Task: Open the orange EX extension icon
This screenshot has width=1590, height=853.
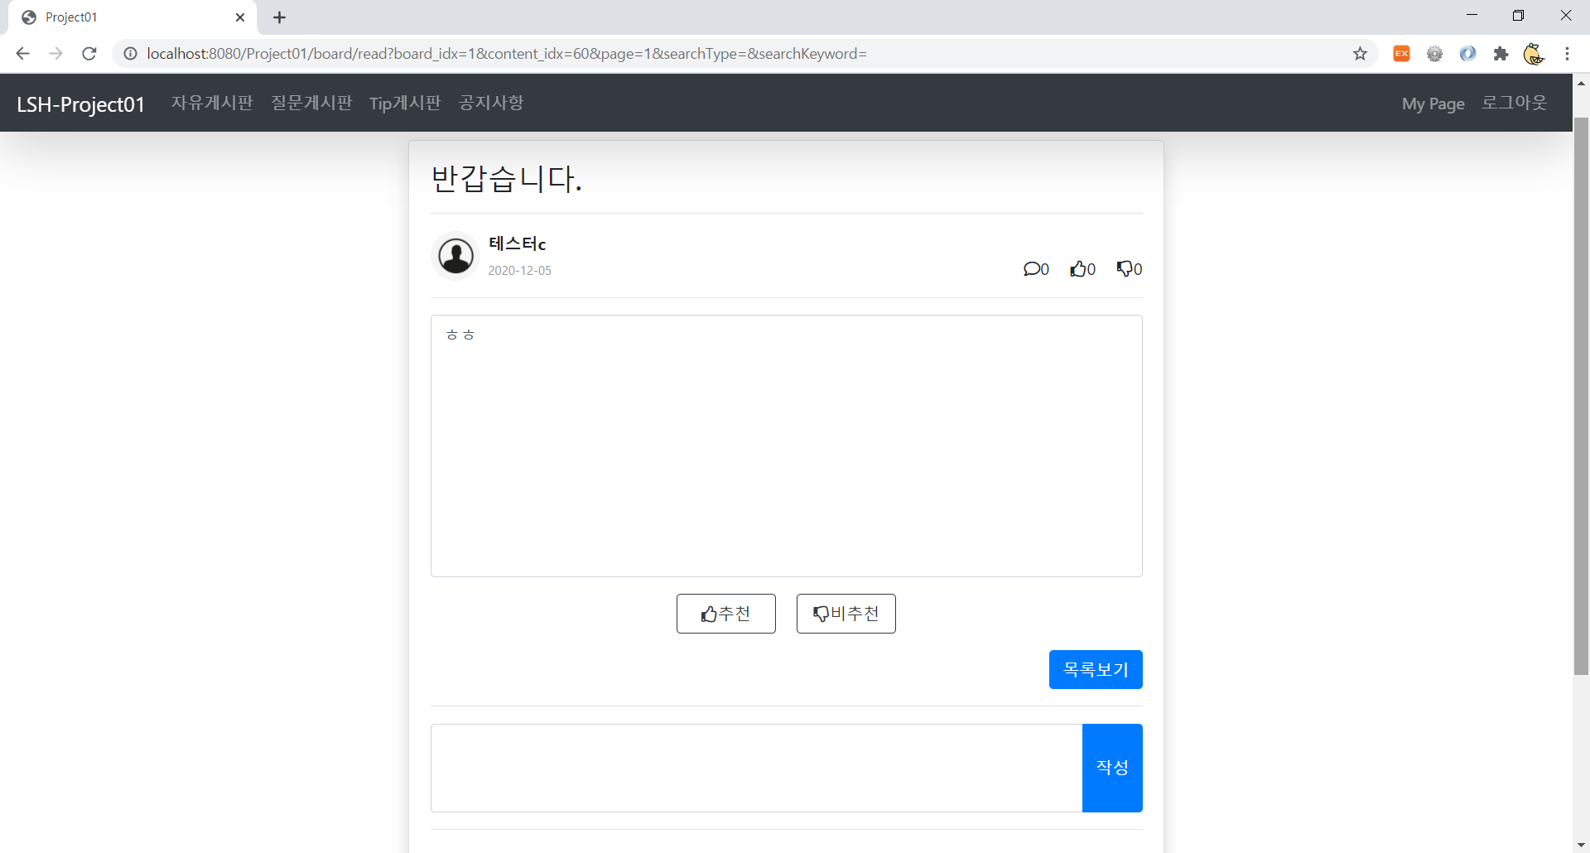Action: 1401,54
